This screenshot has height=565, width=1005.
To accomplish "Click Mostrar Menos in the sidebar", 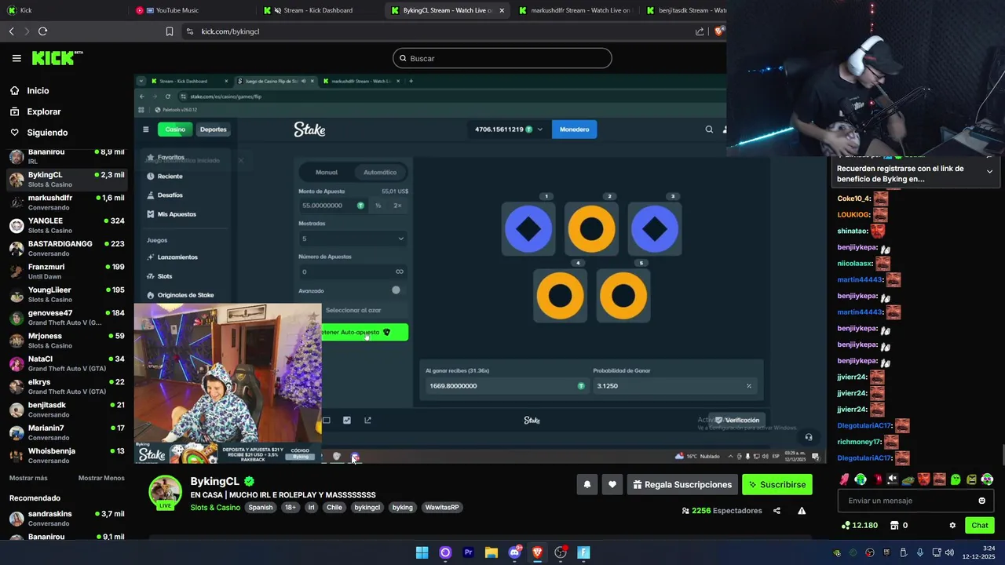I will pyautogui.click(x=101, y=478).
